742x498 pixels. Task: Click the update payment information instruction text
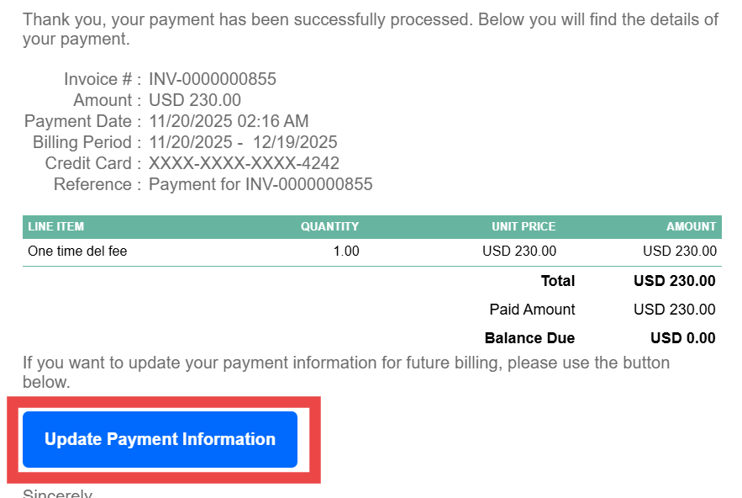tap(346, 373)
